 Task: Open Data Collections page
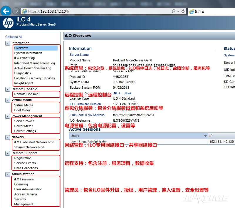coord(26,168)
